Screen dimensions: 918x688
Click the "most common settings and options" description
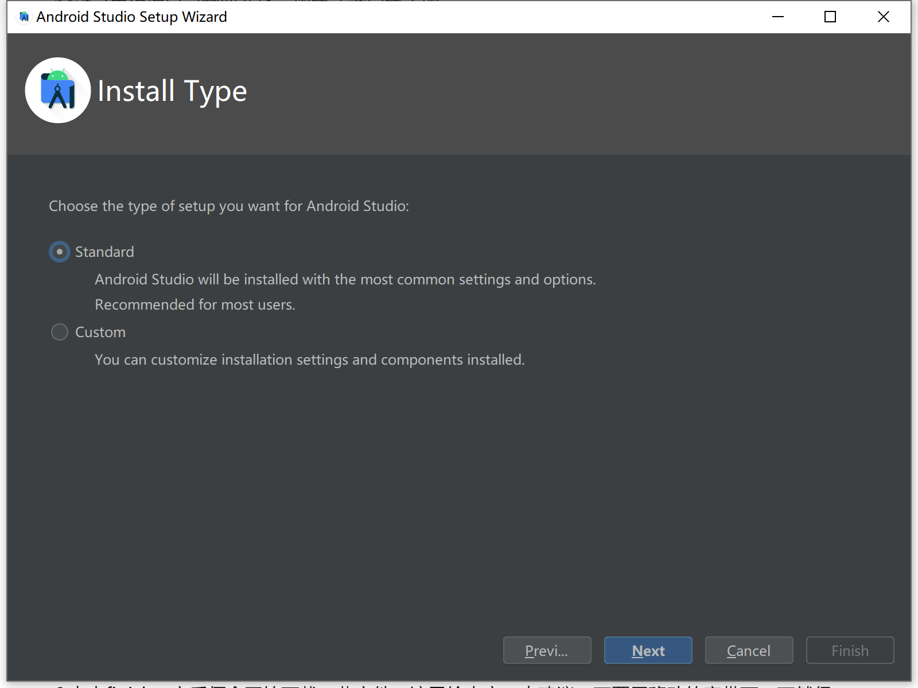345,279
